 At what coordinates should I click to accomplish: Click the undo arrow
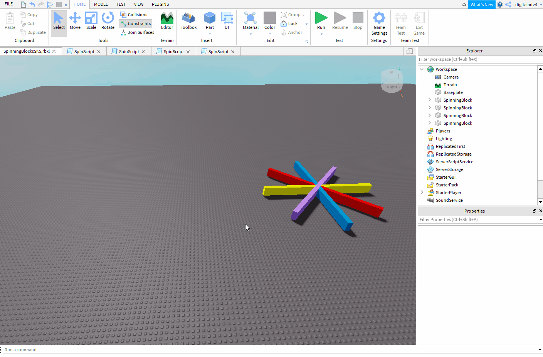pyautogui.click(x=32, y=5)
